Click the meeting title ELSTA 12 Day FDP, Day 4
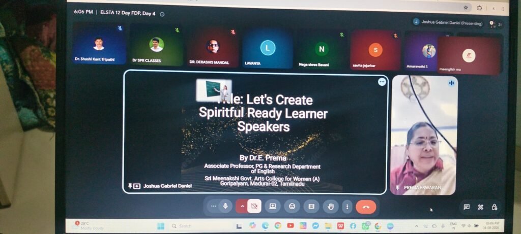The image size is (521, 234). [x=128, y=13]
